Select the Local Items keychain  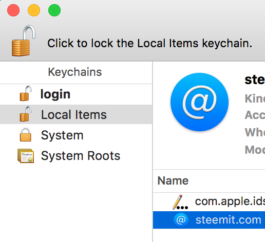point(76,114)
